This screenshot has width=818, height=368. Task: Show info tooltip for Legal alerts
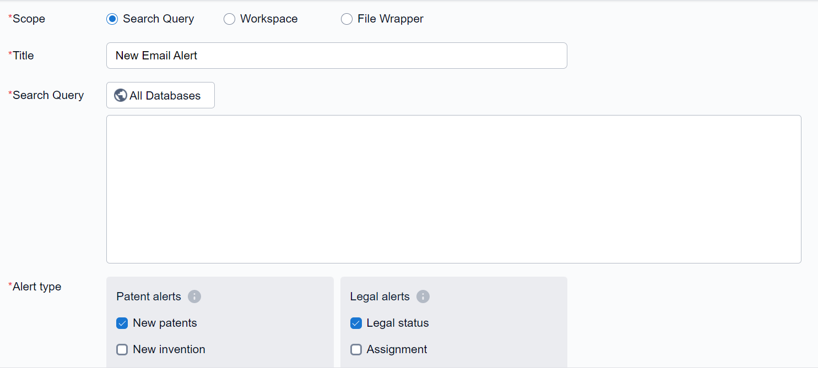pos(423,296)
